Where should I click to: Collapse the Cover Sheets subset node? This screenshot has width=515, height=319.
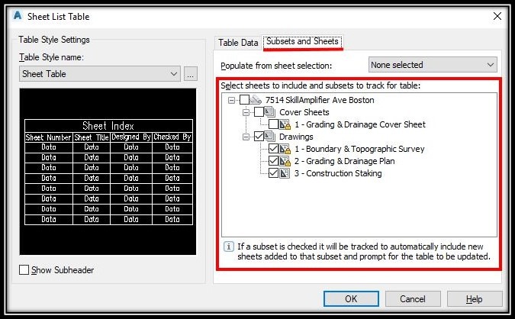(x=246, y=112)
